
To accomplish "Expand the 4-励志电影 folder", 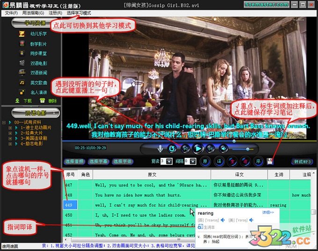I will point(10,144).
